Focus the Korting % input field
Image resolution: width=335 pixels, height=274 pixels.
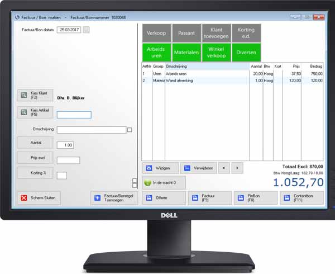pos(62,176)
